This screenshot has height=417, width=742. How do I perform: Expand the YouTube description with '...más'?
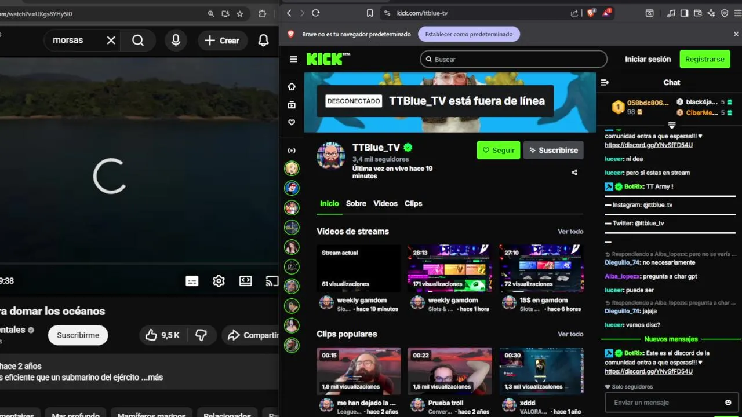click(x=151, y=377)
